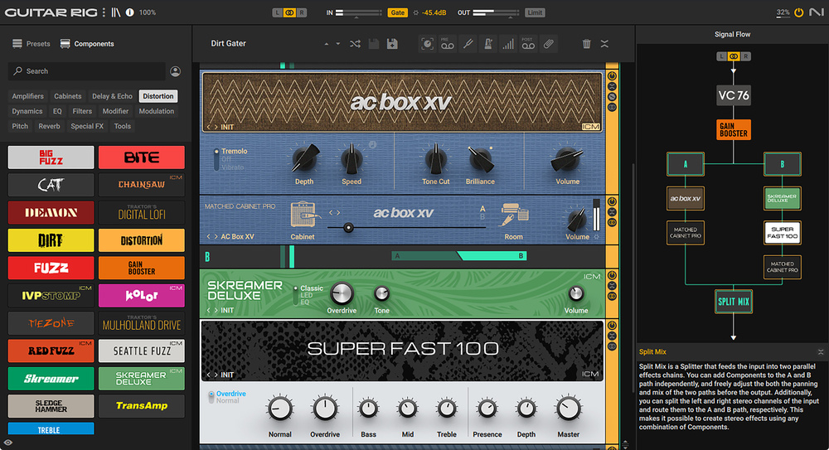Cycle cabinet model arrows beside ac box xv
Image resolution: width=829 pixels, height=450 pixels.
click(x=335, y=213)
